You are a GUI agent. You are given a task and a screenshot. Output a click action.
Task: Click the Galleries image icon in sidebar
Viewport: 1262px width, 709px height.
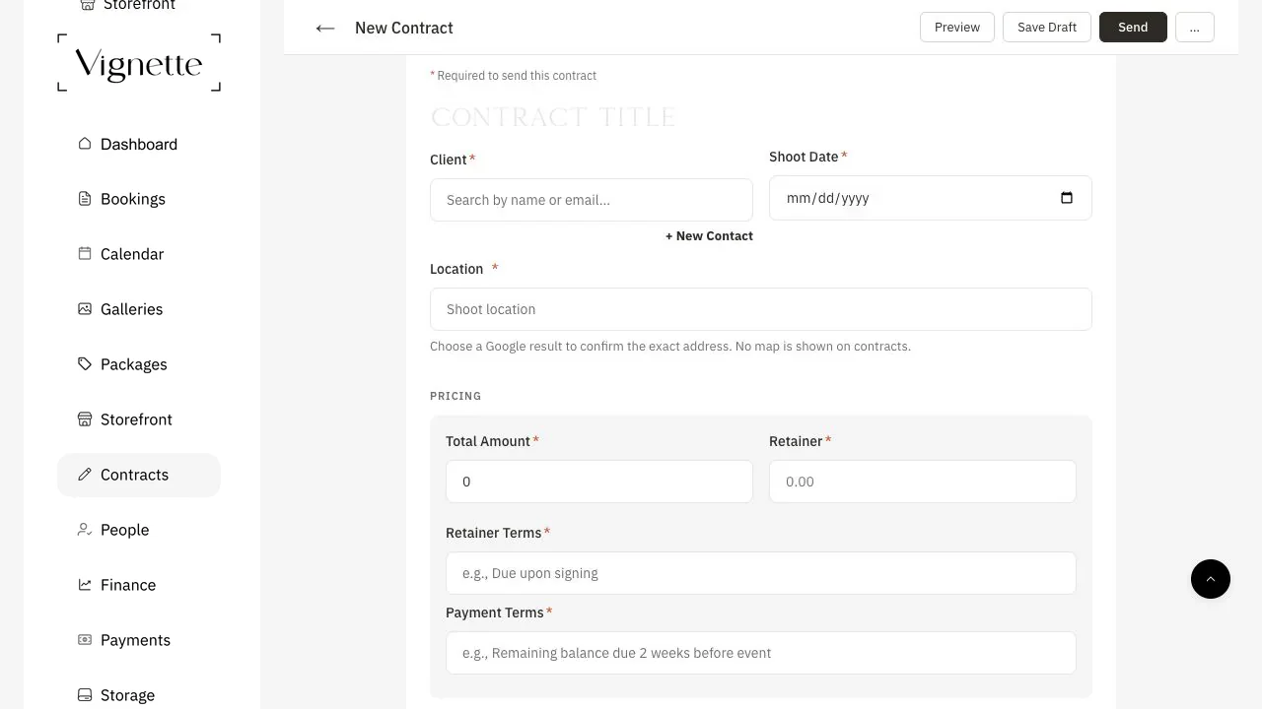coord(85,309)
